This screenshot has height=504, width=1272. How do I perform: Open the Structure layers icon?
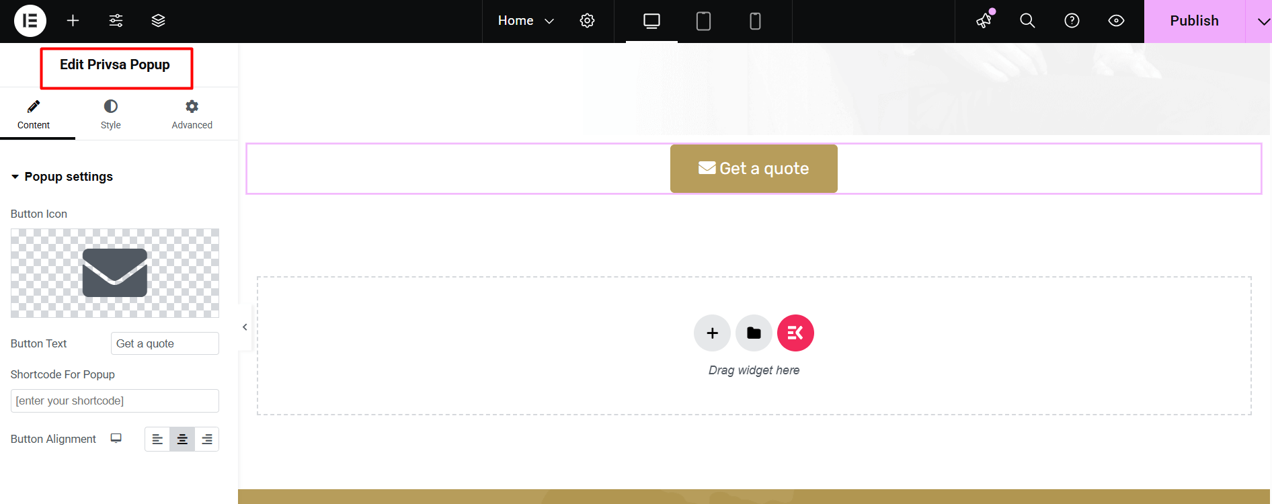[x=158, y=21]
